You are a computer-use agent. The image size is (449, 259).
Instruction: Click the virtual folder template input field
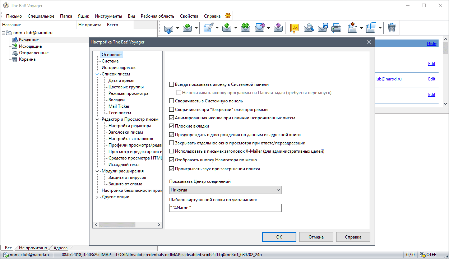[225, 208]
